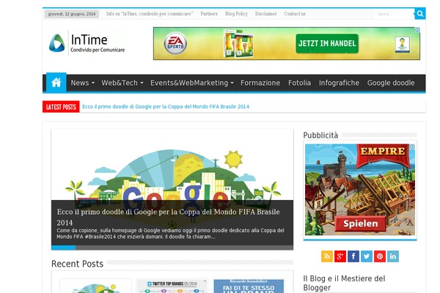
Task: Open the Twitter social icon
Action: [367, 256]
